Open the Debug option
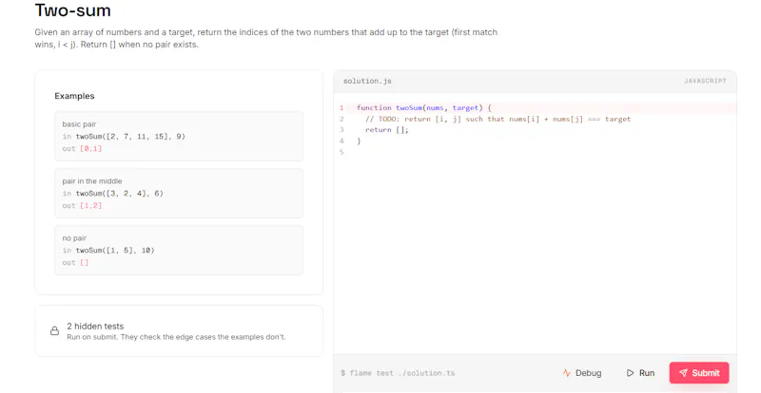Viewport: 761px width, 393px height. [582, 373]
